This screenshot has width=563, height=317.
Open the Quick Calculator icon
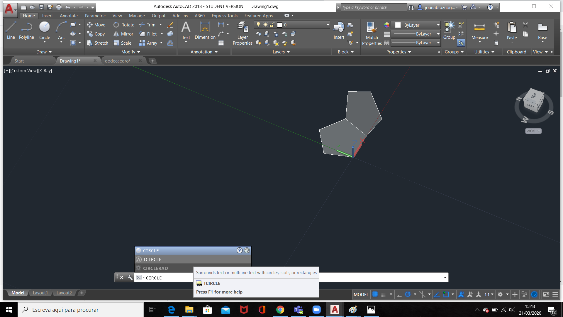coord(496,43)
